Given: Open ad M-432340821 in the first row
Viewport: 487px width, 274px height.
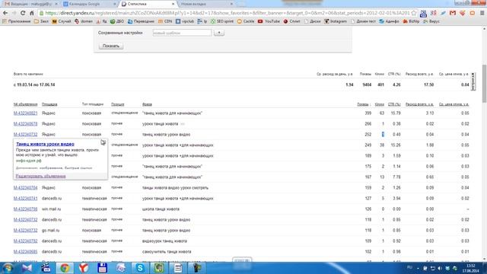Looking at the screenshot, I should click(25, 113).
